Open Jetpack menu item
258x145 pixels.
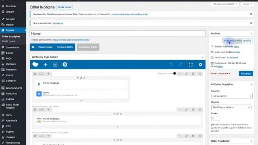point(10,12)
